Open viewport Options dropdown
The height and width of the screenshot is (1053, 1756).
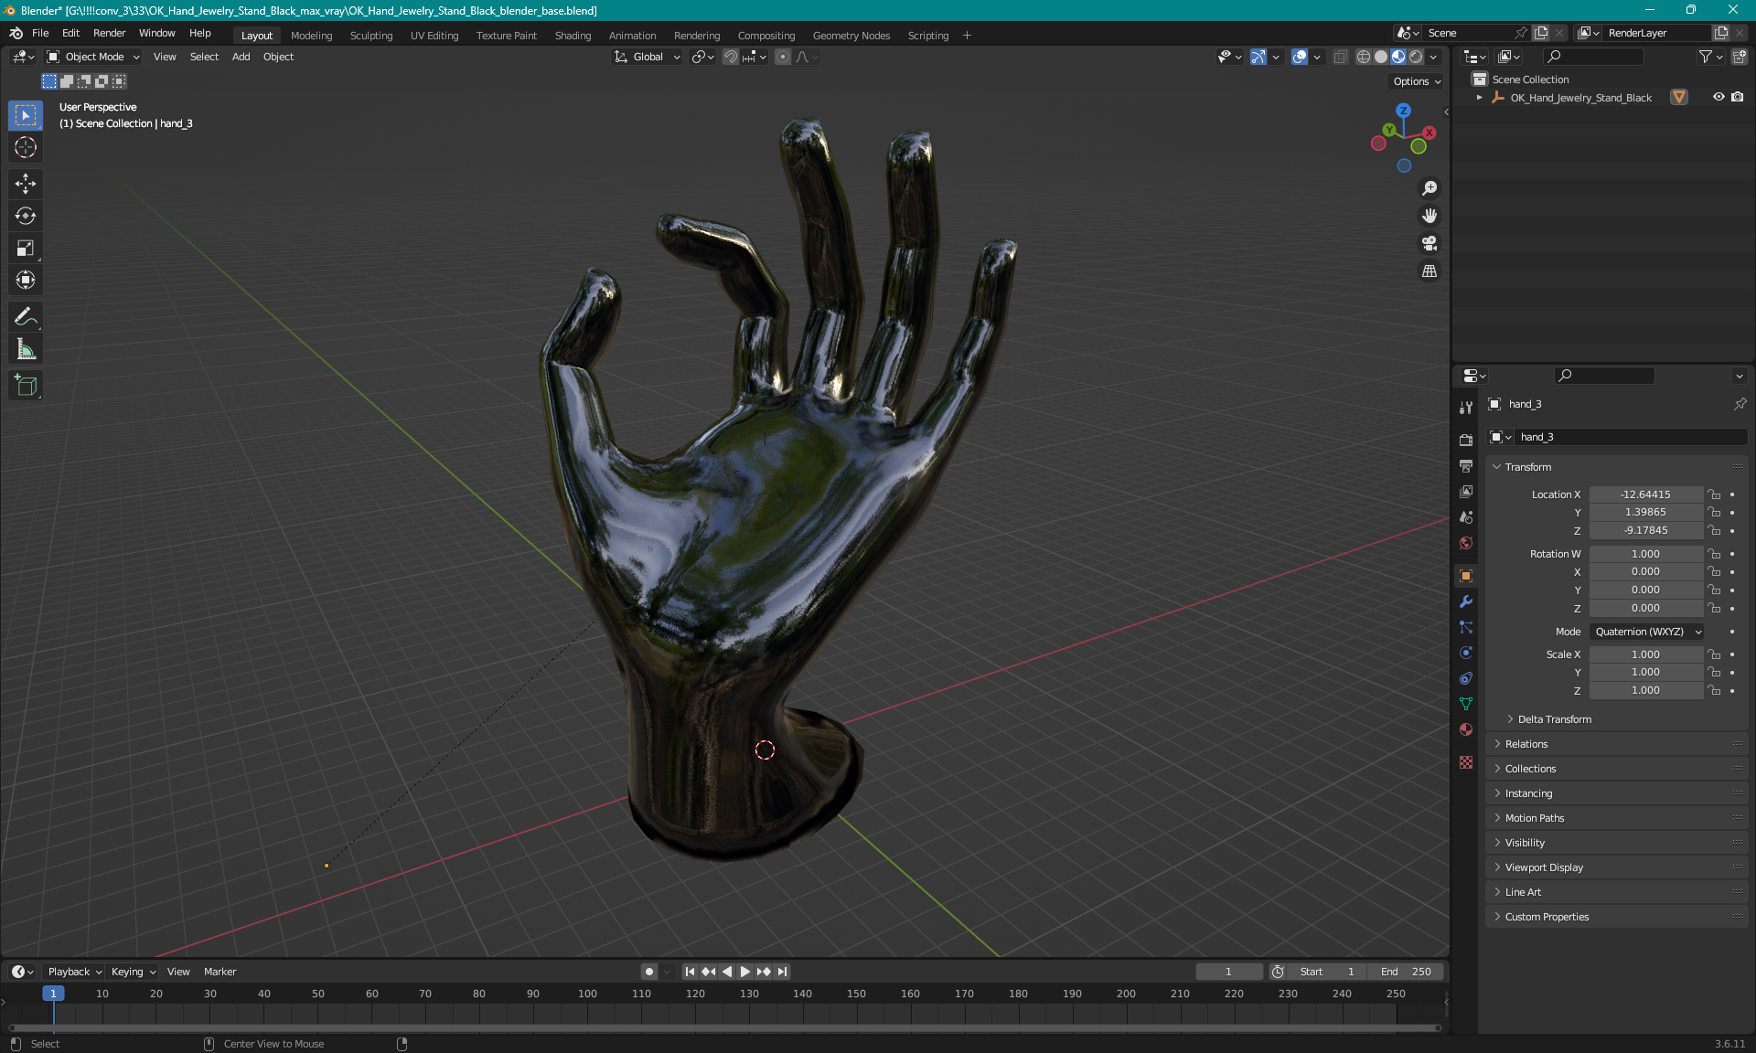coord(1417,81)
